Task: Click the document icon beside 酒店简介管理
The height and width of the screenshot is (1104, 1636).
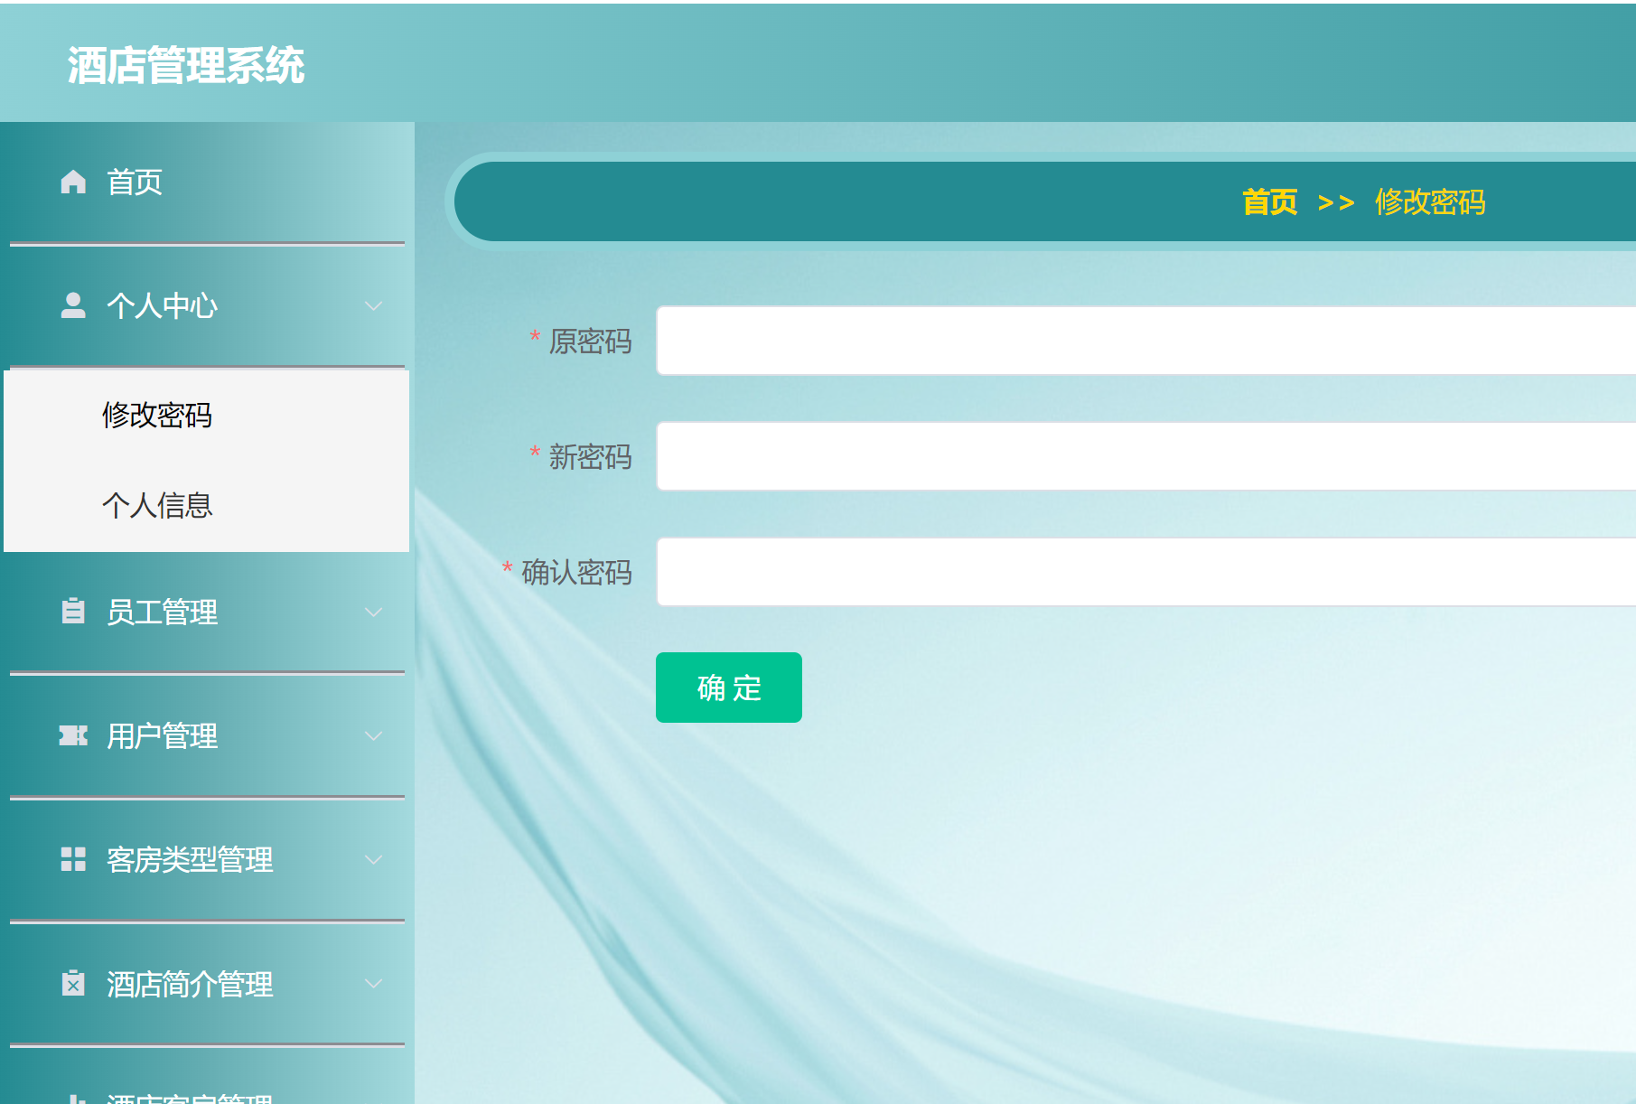Action: (x=73, y=983)
